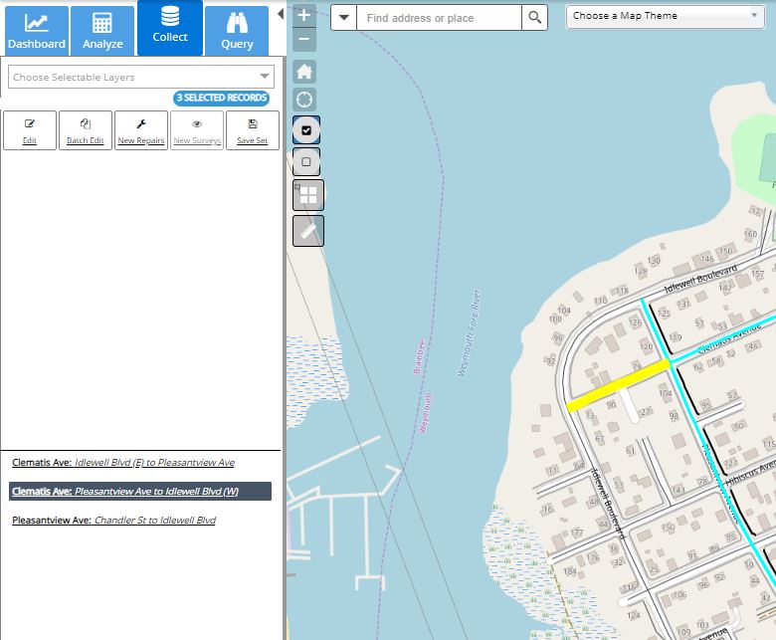Click the Save Set button
Screen dimensions: 776x640
[x=253, y=130]
